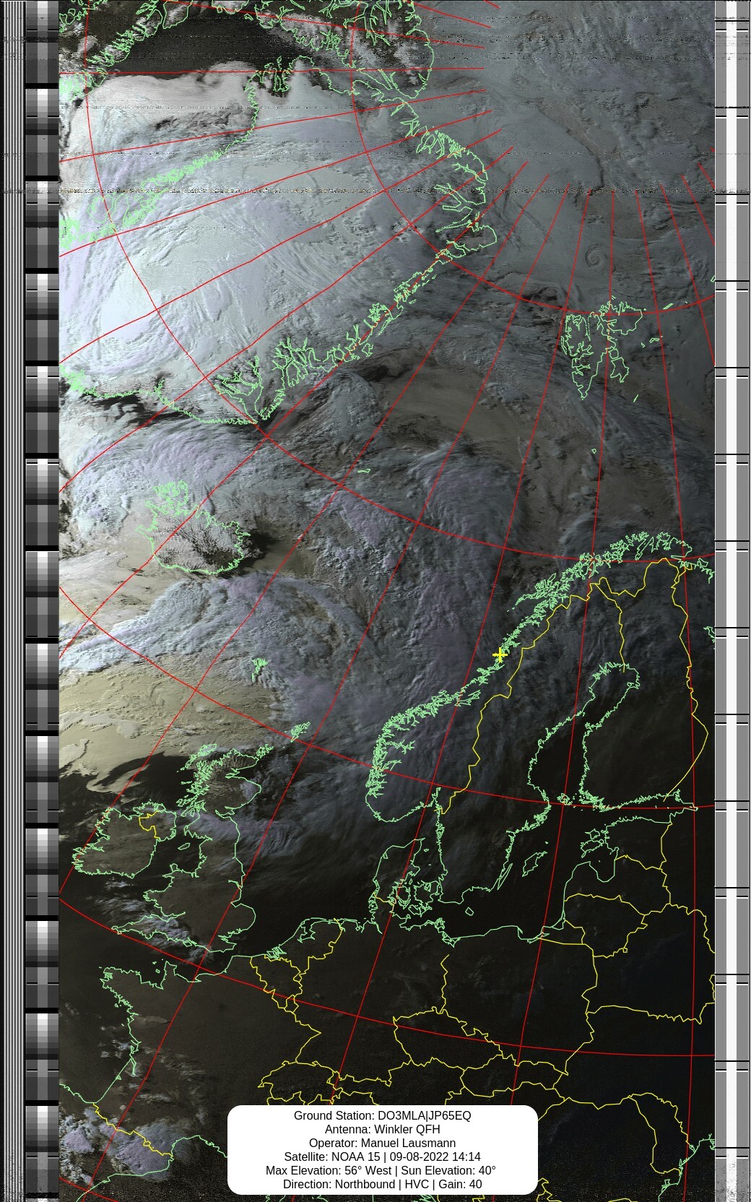Image resolution: width=751 pixels, height=1202 pixels.
Task: Click the 'Operator: Manuel Lausmann' text
Action: tap(382, 1143)
